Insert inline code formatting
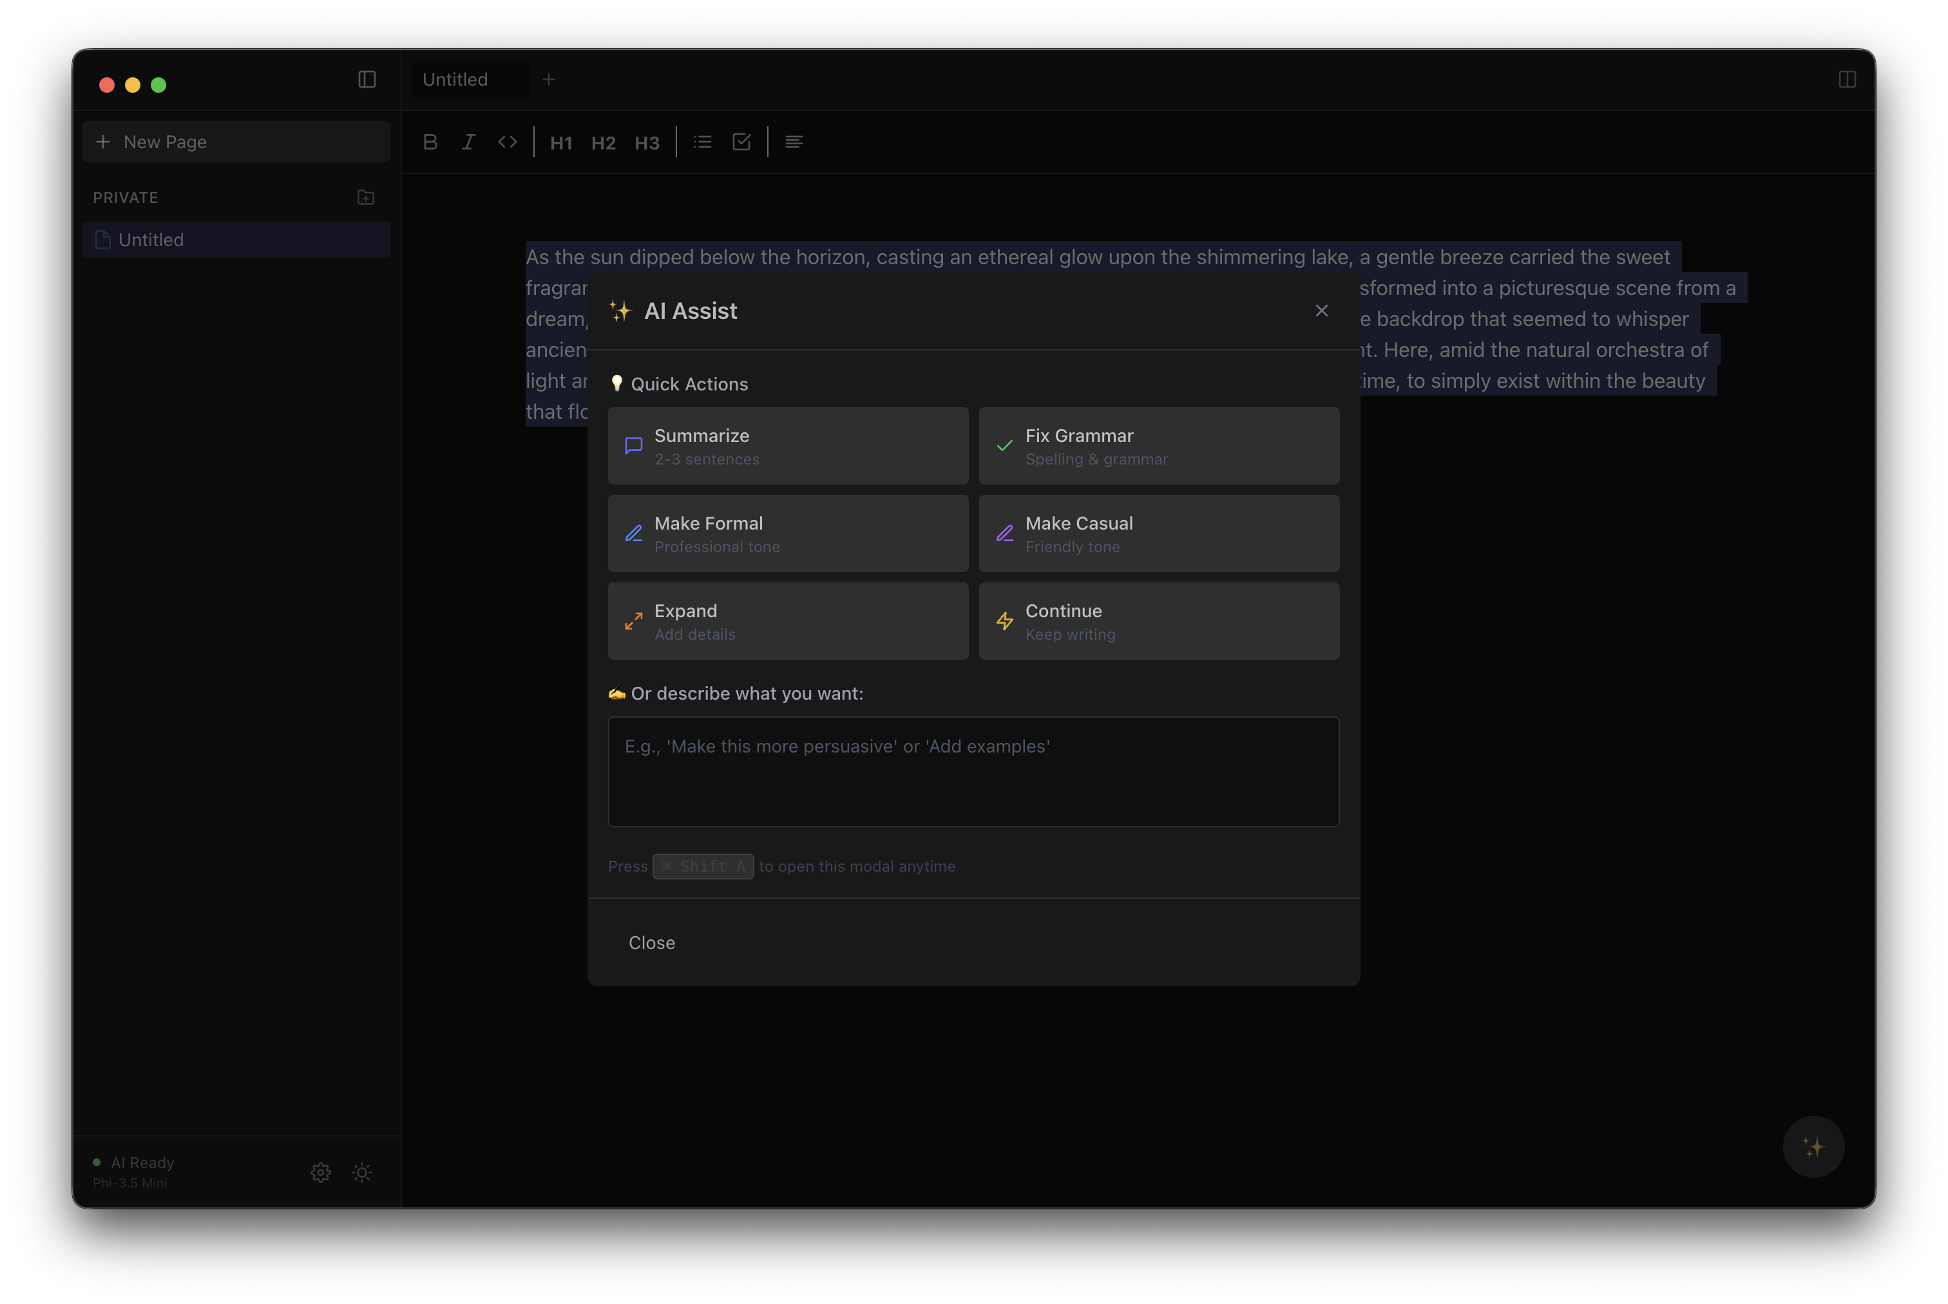The width and height of the screenshot is (1948, 1304). 507,142
